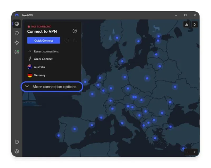Click the download update icon

click(186, 25)
